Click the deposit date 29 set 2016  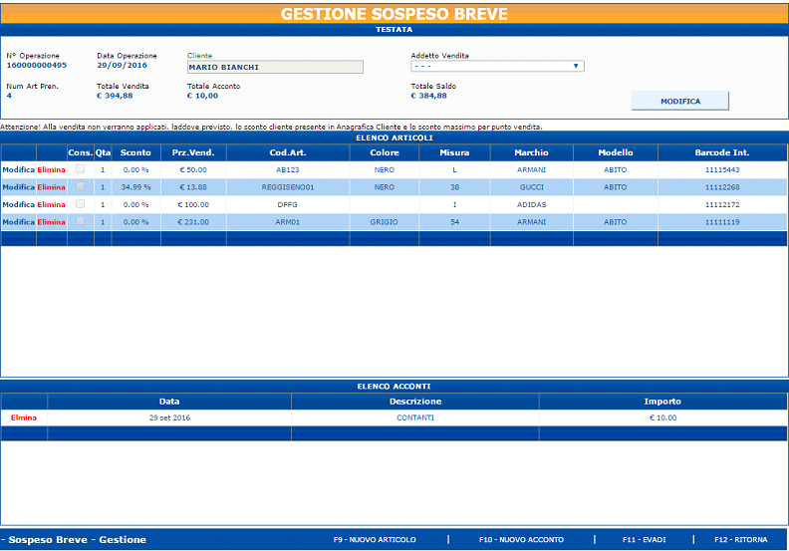click(169, 417)
